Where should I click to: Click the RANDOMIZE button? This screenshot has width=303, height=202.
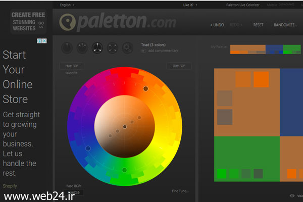coord(285,25)
